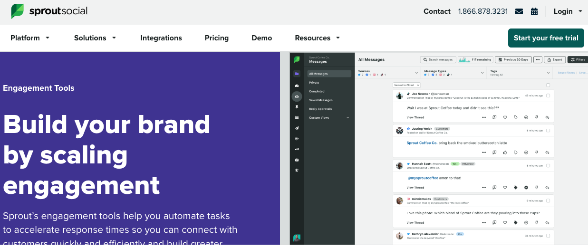This screenshot has height=248, width=588.
Task: Select Completed in Messages sidebar
Action: [x=317, y=91]
